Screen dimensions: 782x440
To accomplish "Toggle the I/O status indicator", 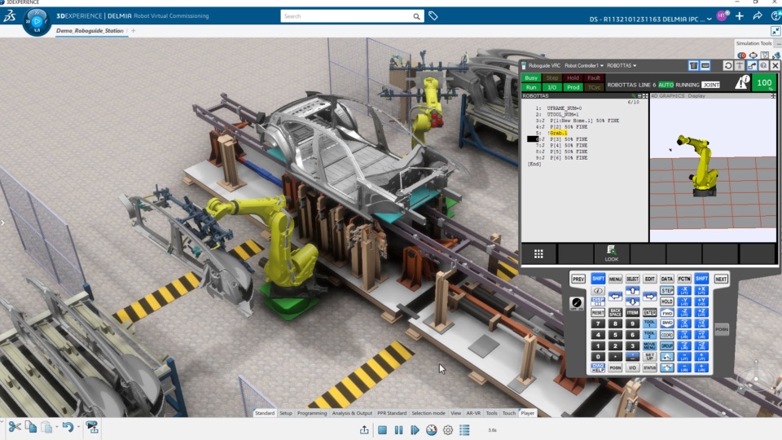I will point(551,87).
